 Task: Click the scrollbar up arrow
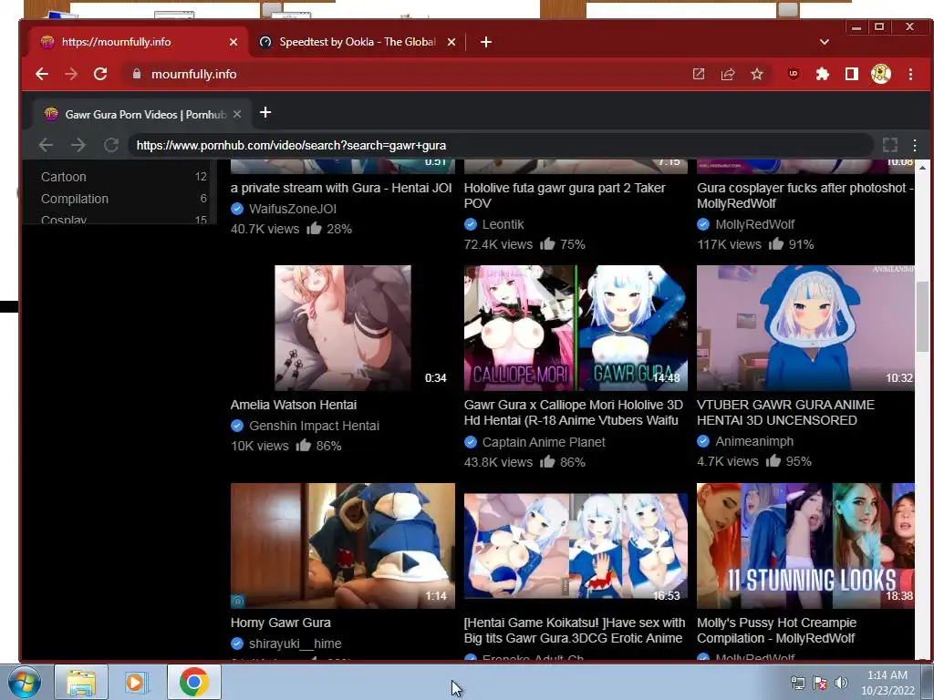coord(922,168)
